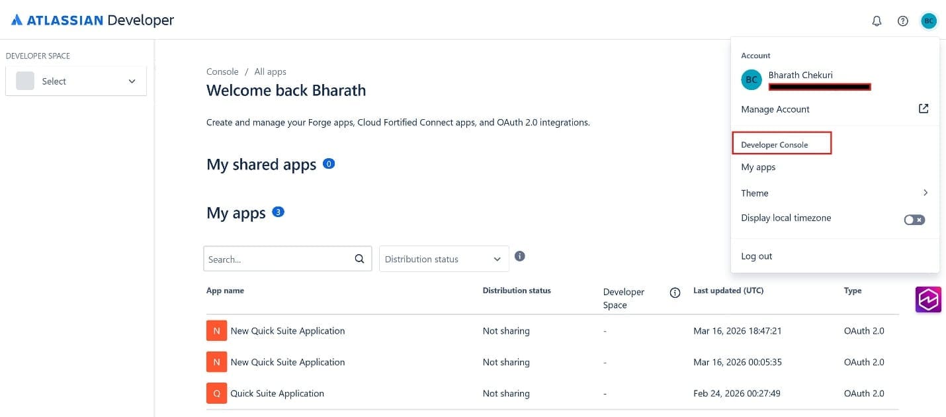This screenshot has width=946, height=417.
Task: Click the Developer Space column header text
Action: point(624,299)
